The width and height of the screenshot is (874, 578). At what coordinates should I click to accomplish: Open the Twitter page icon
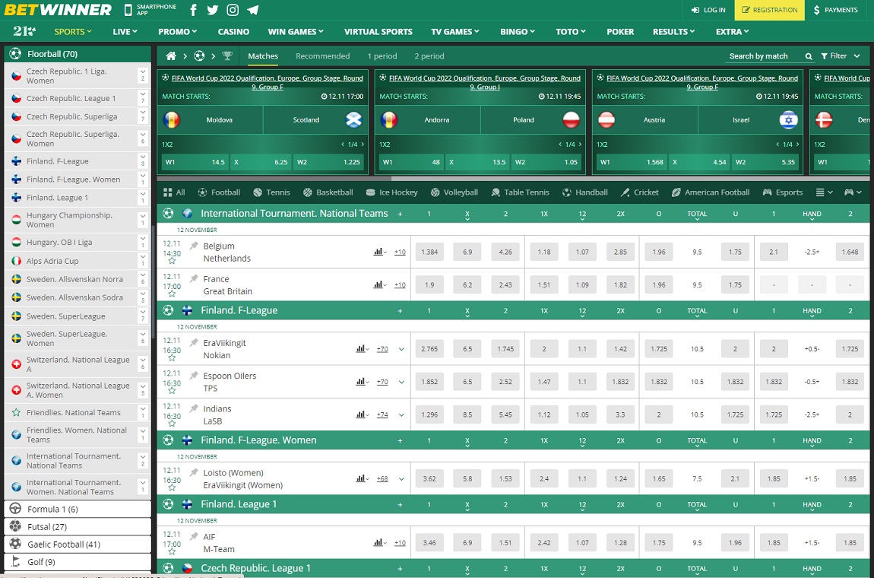(212, 10)
